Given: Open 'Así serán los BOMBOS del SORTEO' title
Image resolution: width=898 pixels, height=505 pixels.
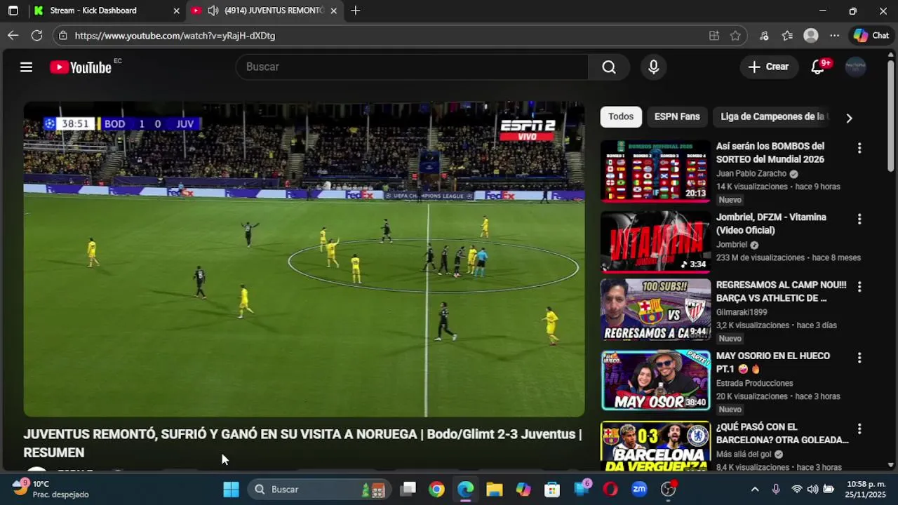Looking at the screenshot, I should (770, 153).
